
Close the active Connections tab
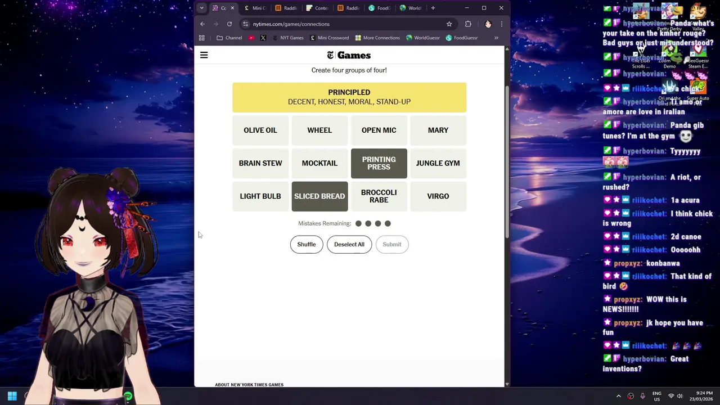[232, 8]
